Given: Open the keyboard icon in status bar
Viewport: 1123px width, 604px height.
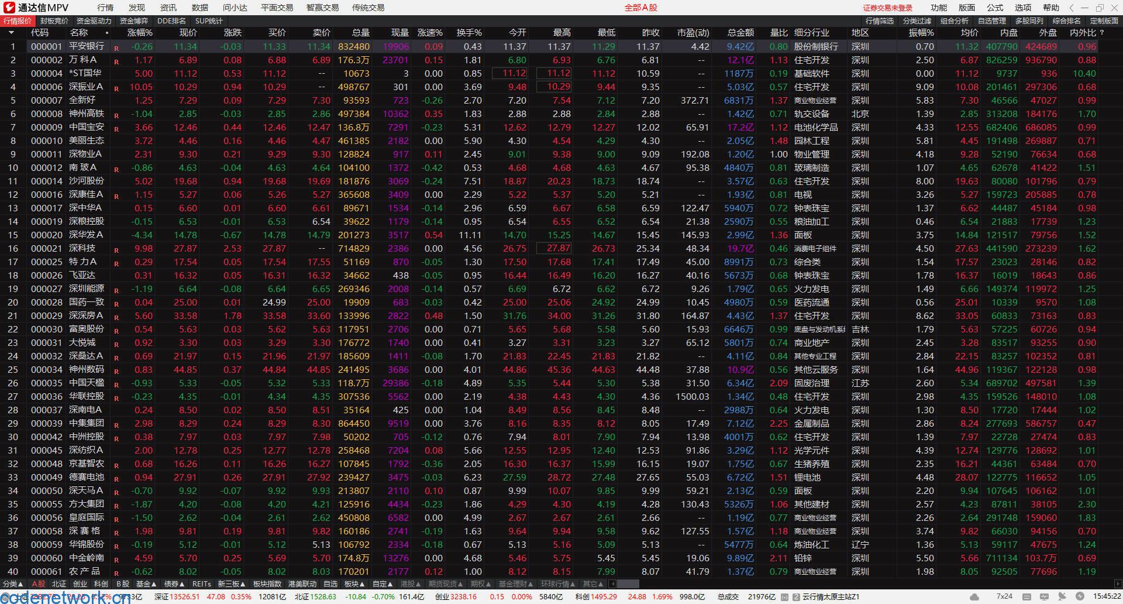Looking at the screenshot, I should point(1028,597).
